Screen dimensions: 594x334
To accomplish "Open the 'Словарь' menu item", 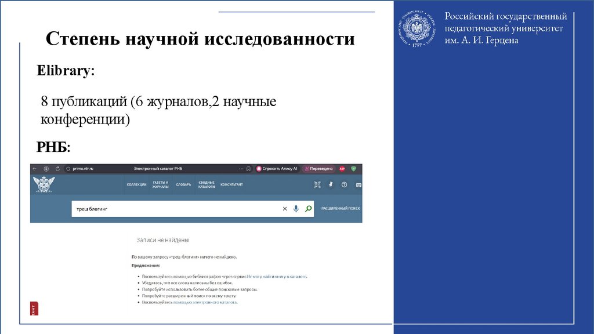I will click(183, 184).
